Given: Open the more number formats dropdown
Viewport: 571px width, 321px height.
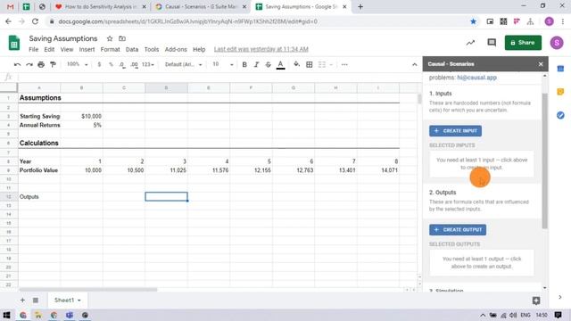Looking at the screenshot, I should (x=148, y=64).
